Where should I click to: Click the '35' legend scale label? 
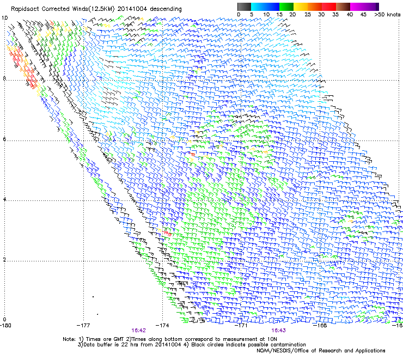tap(335, 15)
